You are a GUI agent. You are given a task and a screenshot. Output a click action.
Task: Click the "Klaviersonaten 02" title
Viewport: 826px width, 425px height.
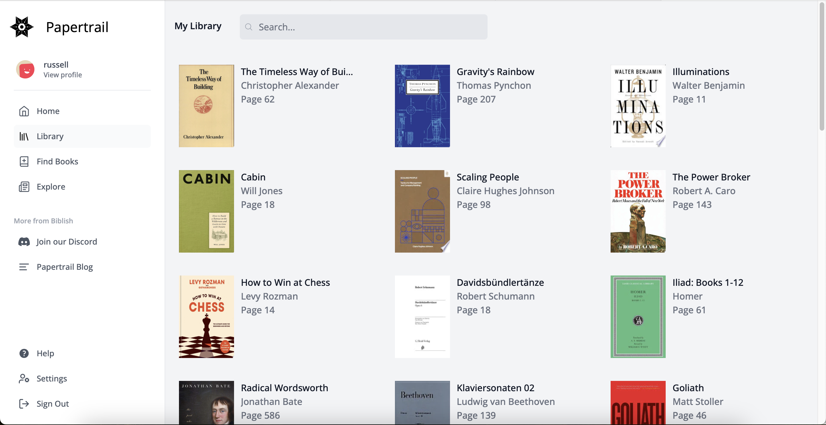(495, 388)
